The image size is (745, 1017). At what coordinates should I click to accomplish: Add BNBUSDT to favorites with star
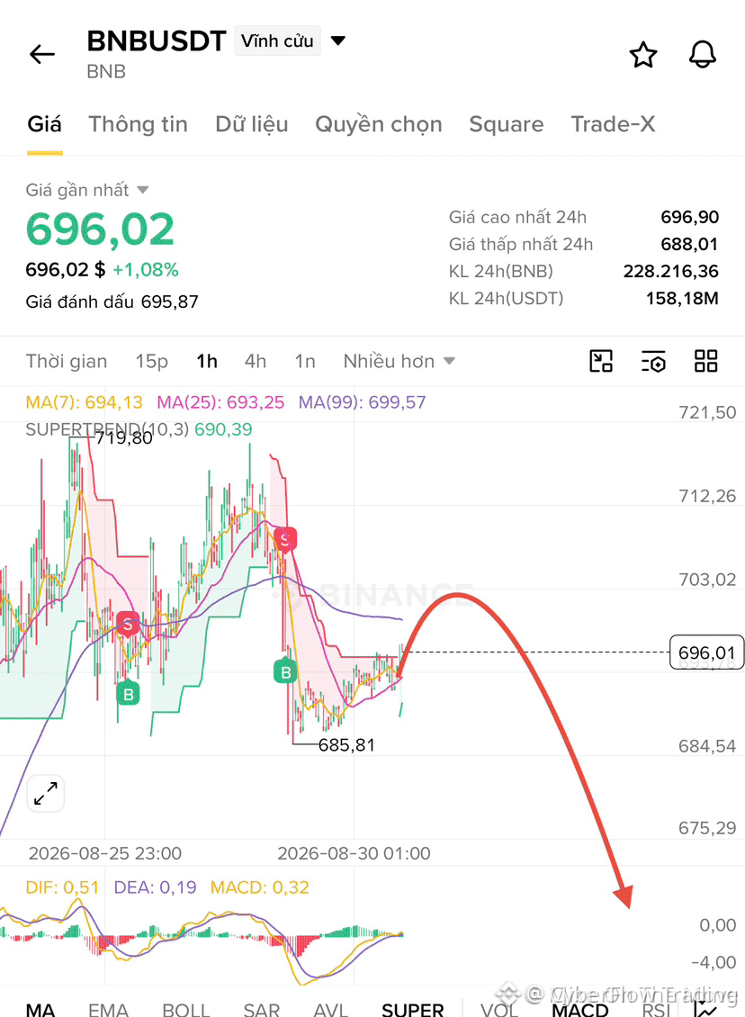[x=643, y=55]
